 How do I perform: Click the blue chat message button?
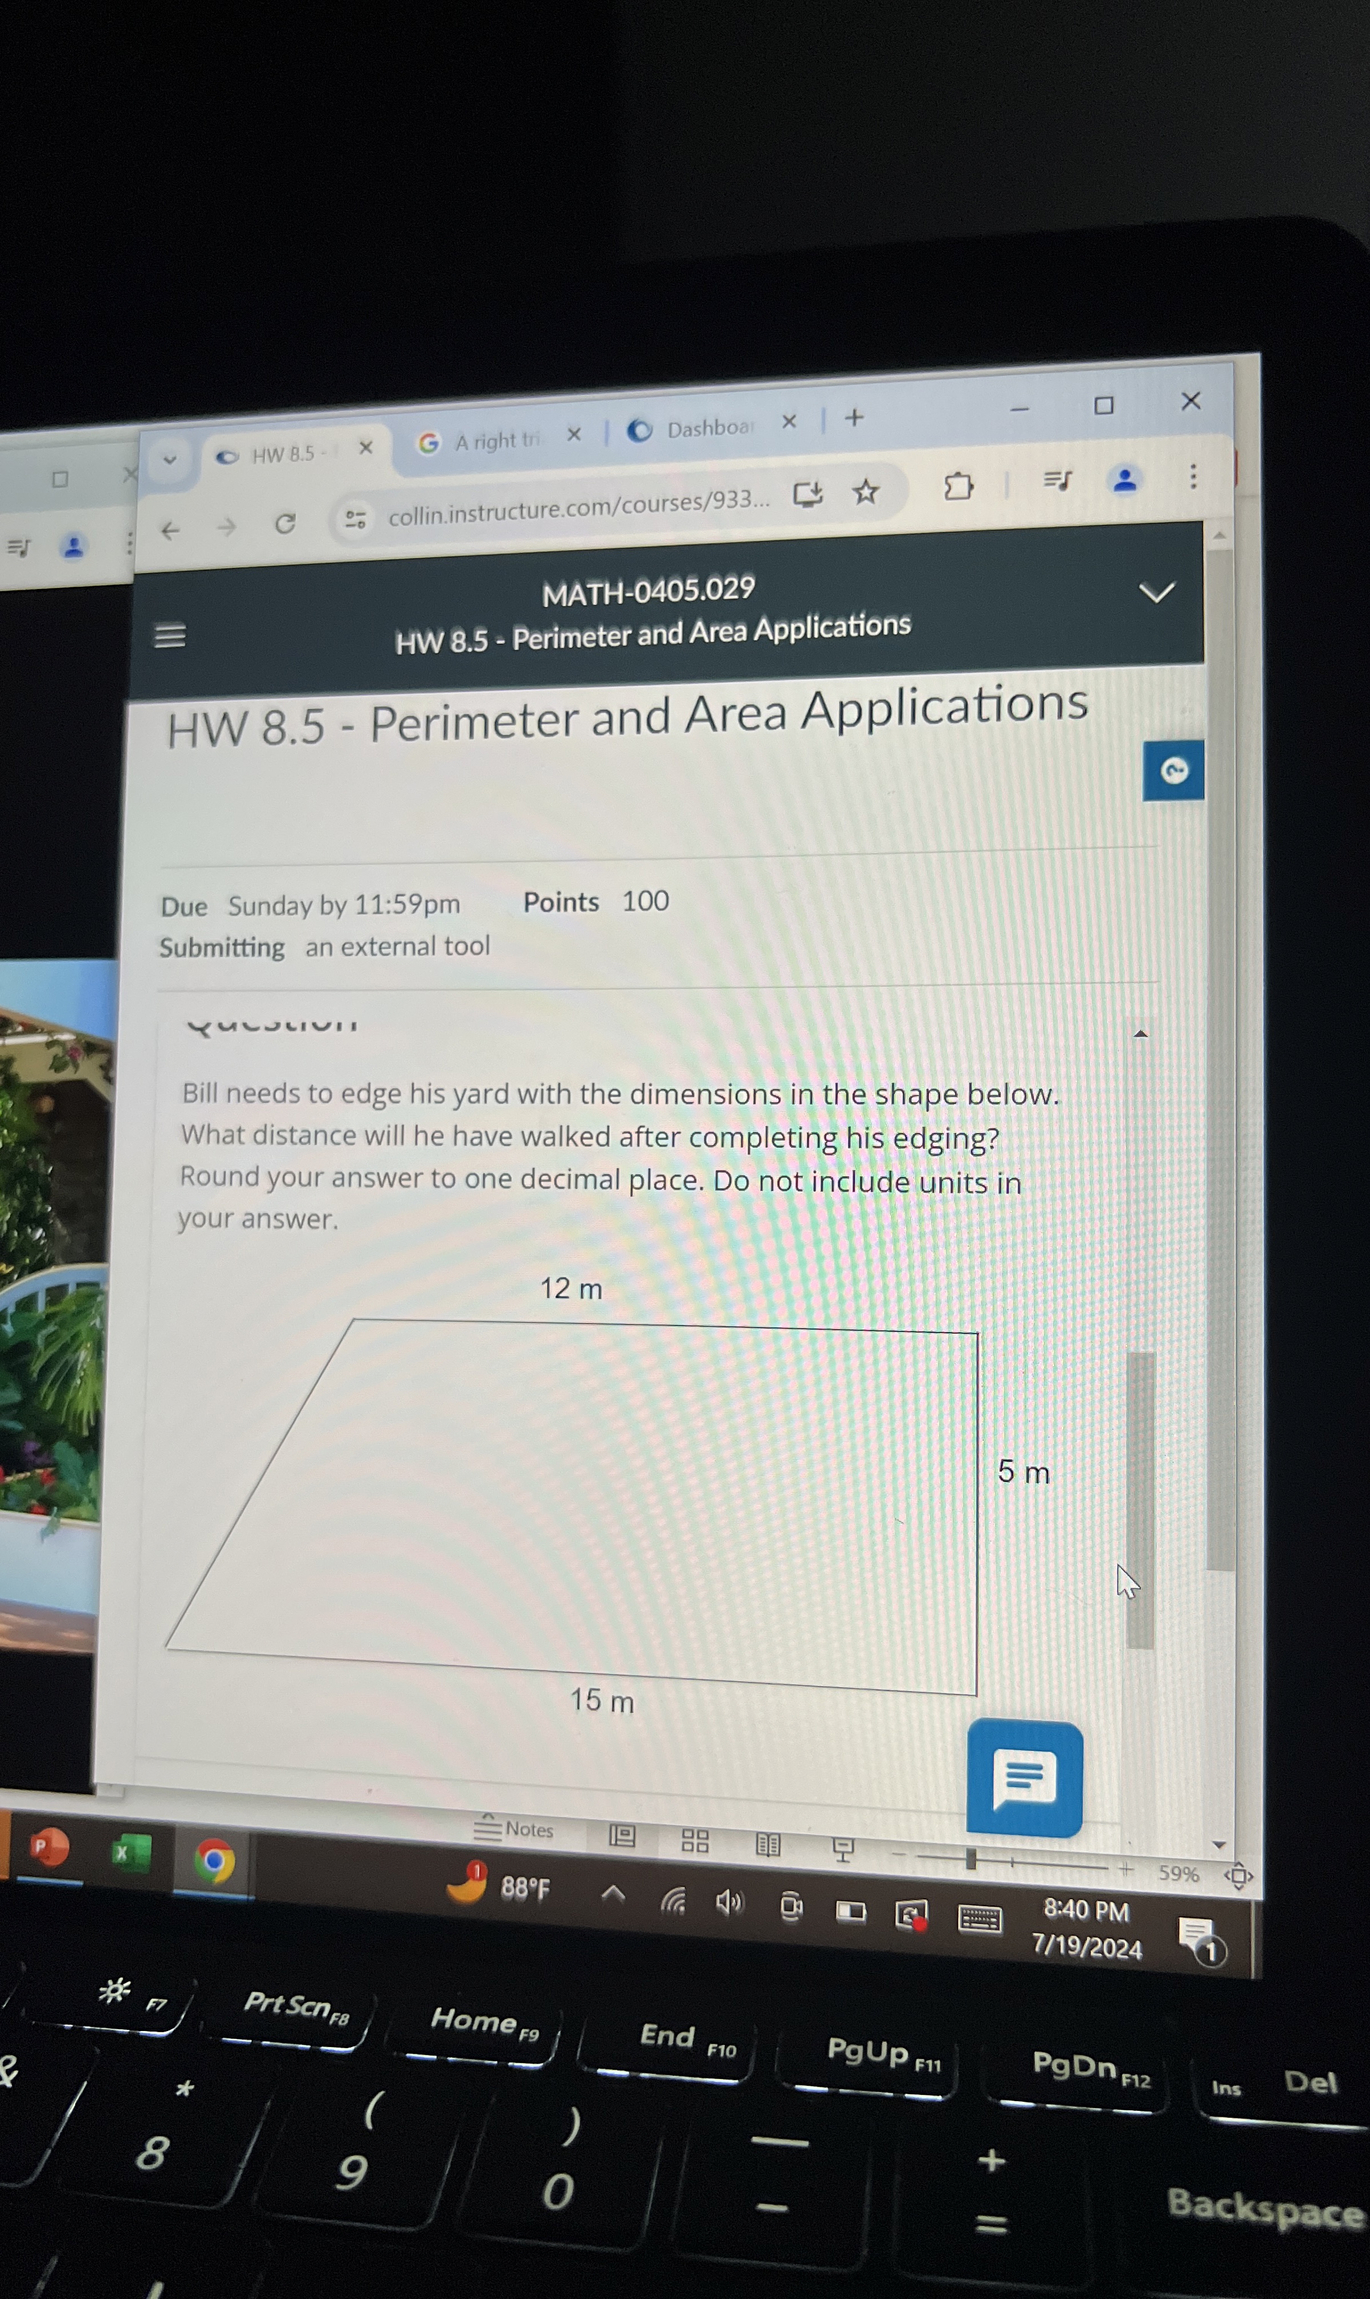(1025, 1778)
